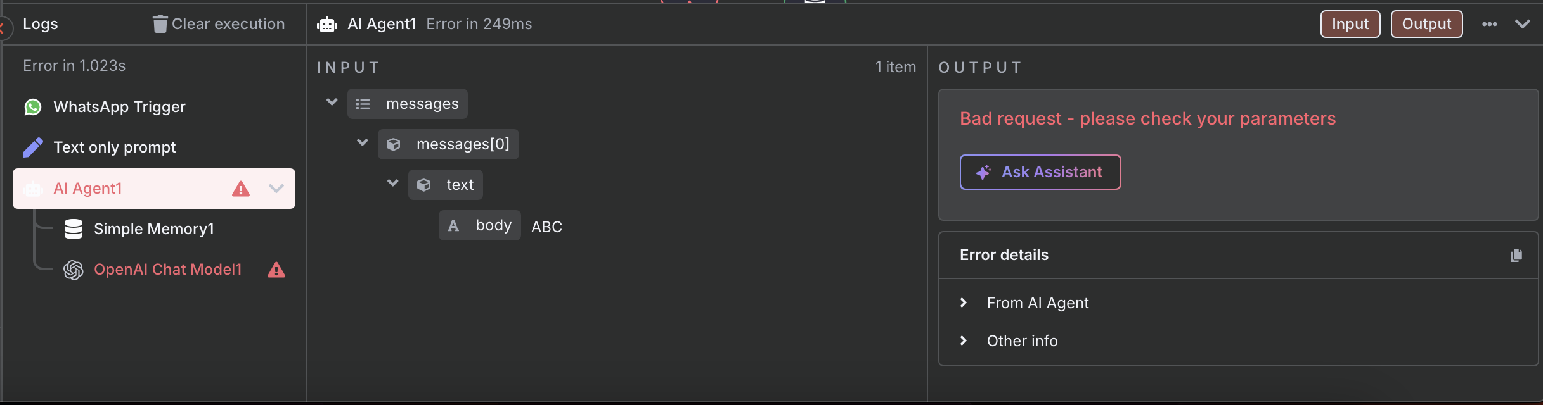Toggle the Output panel button

[x=1426, y=24]
